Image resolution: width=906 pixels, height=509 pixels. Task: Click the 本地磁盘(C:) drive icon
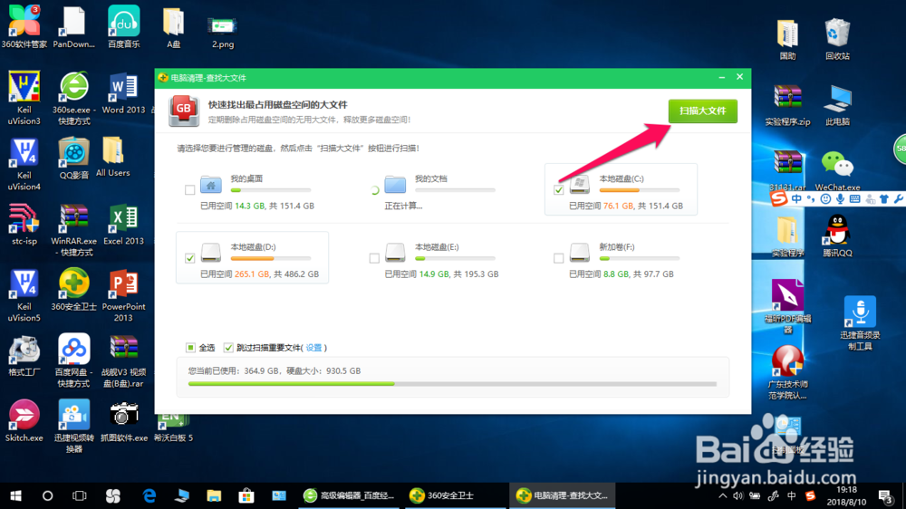pyautogui.click(x=580, y=184)
